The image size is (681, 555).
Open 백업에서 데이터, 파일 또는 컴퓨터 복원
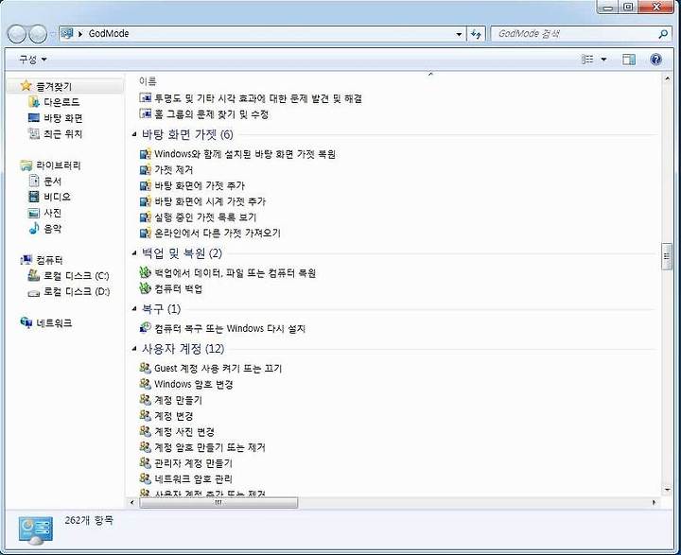(235, 272)
